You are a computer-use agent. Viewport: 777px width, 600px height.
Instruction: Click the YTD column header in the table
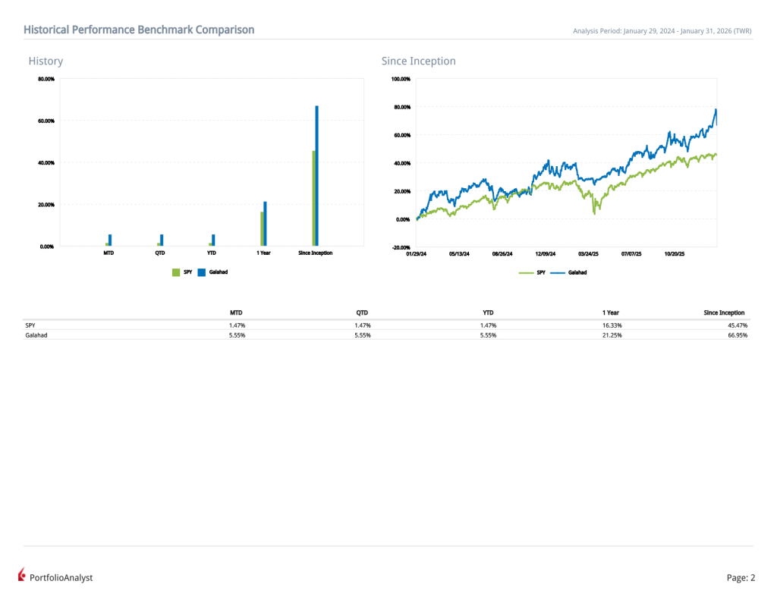click(x=488, y=313)
